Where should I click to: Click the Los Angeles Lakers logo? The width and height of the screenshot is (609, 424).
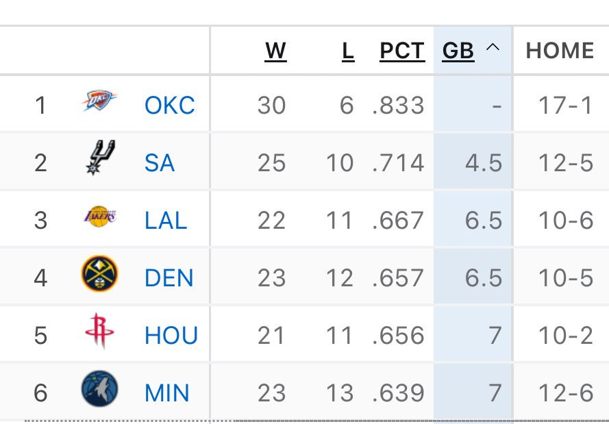coord(99,217)
